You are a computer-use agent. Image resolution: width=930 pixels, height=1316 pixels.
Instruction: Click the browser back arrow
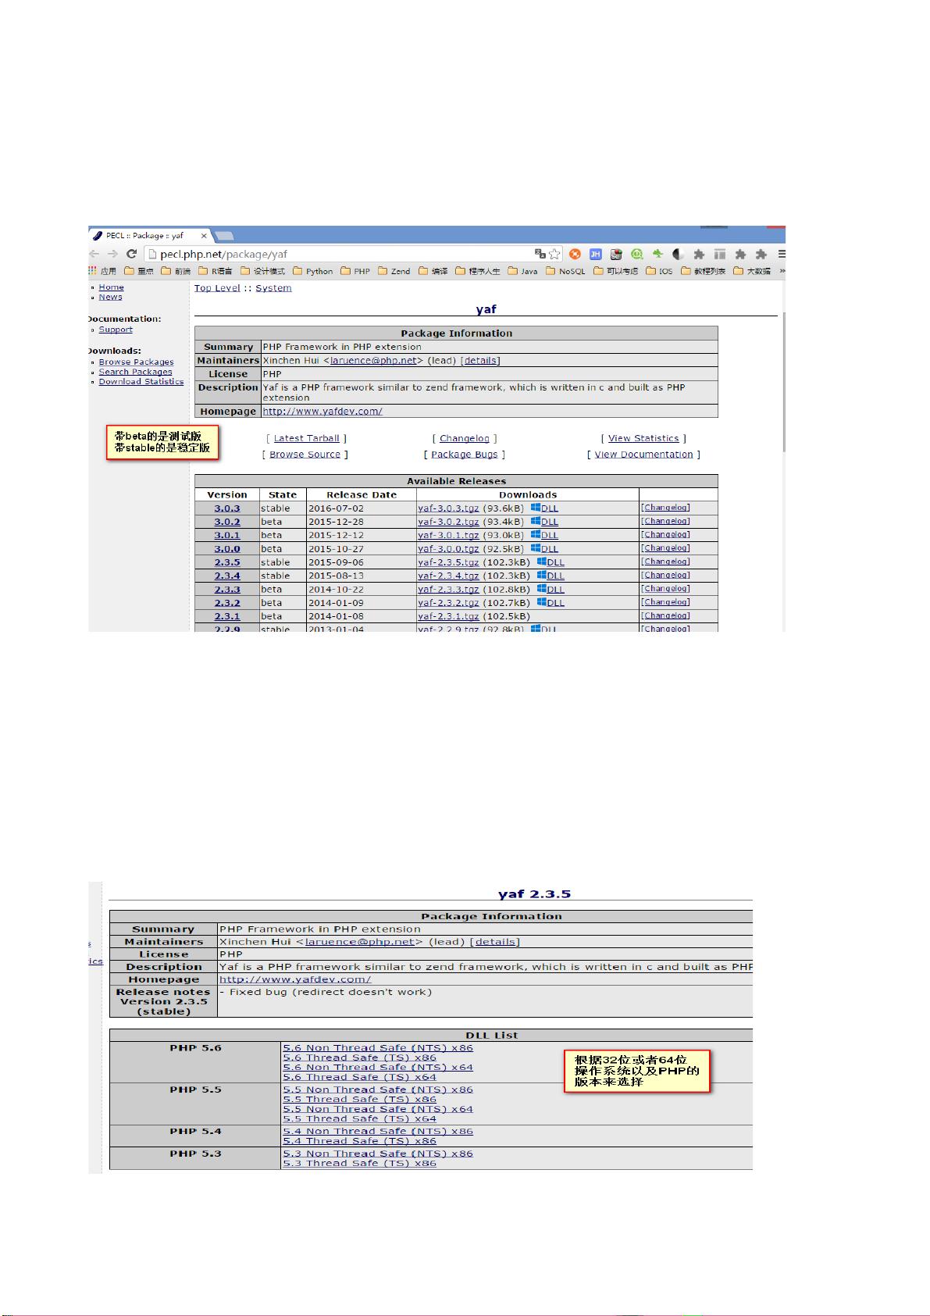pos(94,254)
